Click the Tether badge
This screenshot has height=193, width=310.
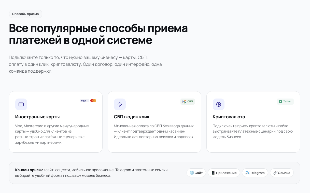[x=285, y=102]
